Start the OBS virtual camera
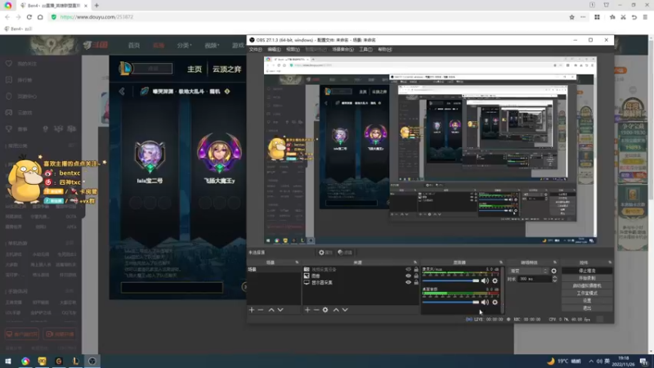 point(587,285)
